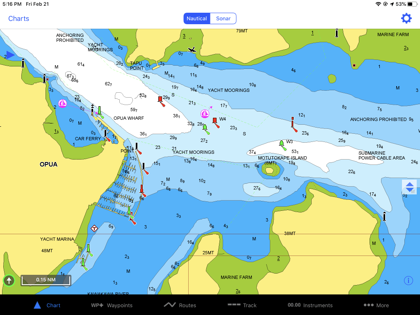Expand the up-down arrows chart control
The image size is (420, 315).
410,187
